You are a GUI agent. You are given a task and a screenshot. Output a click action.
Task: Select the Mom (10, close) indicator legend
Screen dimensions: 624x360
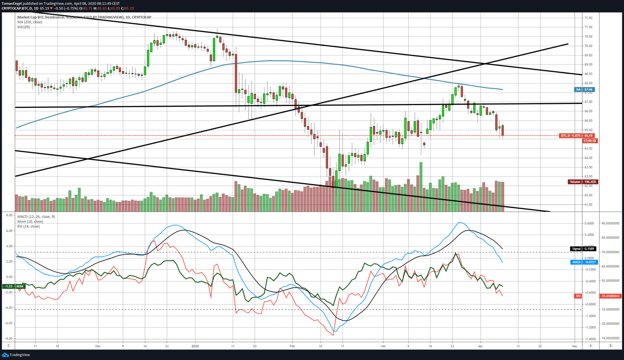(30, 222)
